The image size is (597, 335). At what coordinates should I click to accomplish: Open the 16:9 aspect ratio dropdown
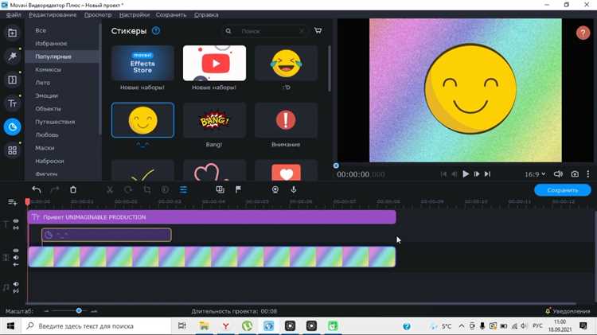(533, 173)
